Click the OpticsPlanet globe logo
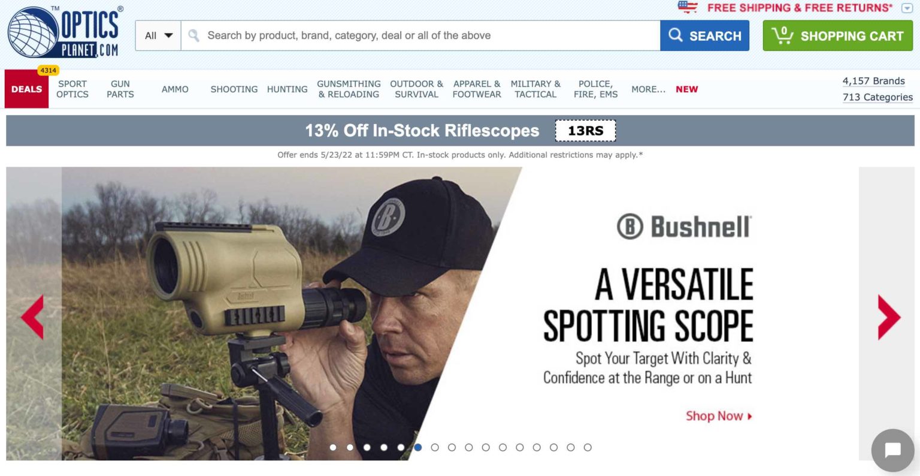920x476 pixels. 63,32
